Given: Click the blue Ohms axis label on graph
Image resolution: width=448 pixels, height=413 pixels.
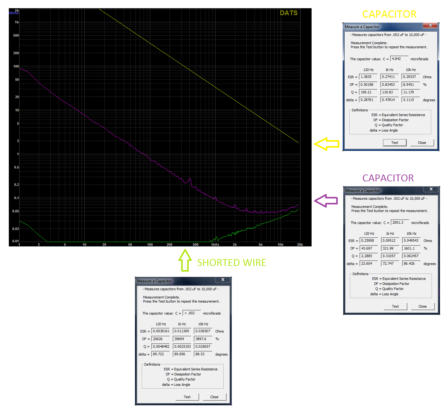Looking at the screenshot, I should (14, 13).
